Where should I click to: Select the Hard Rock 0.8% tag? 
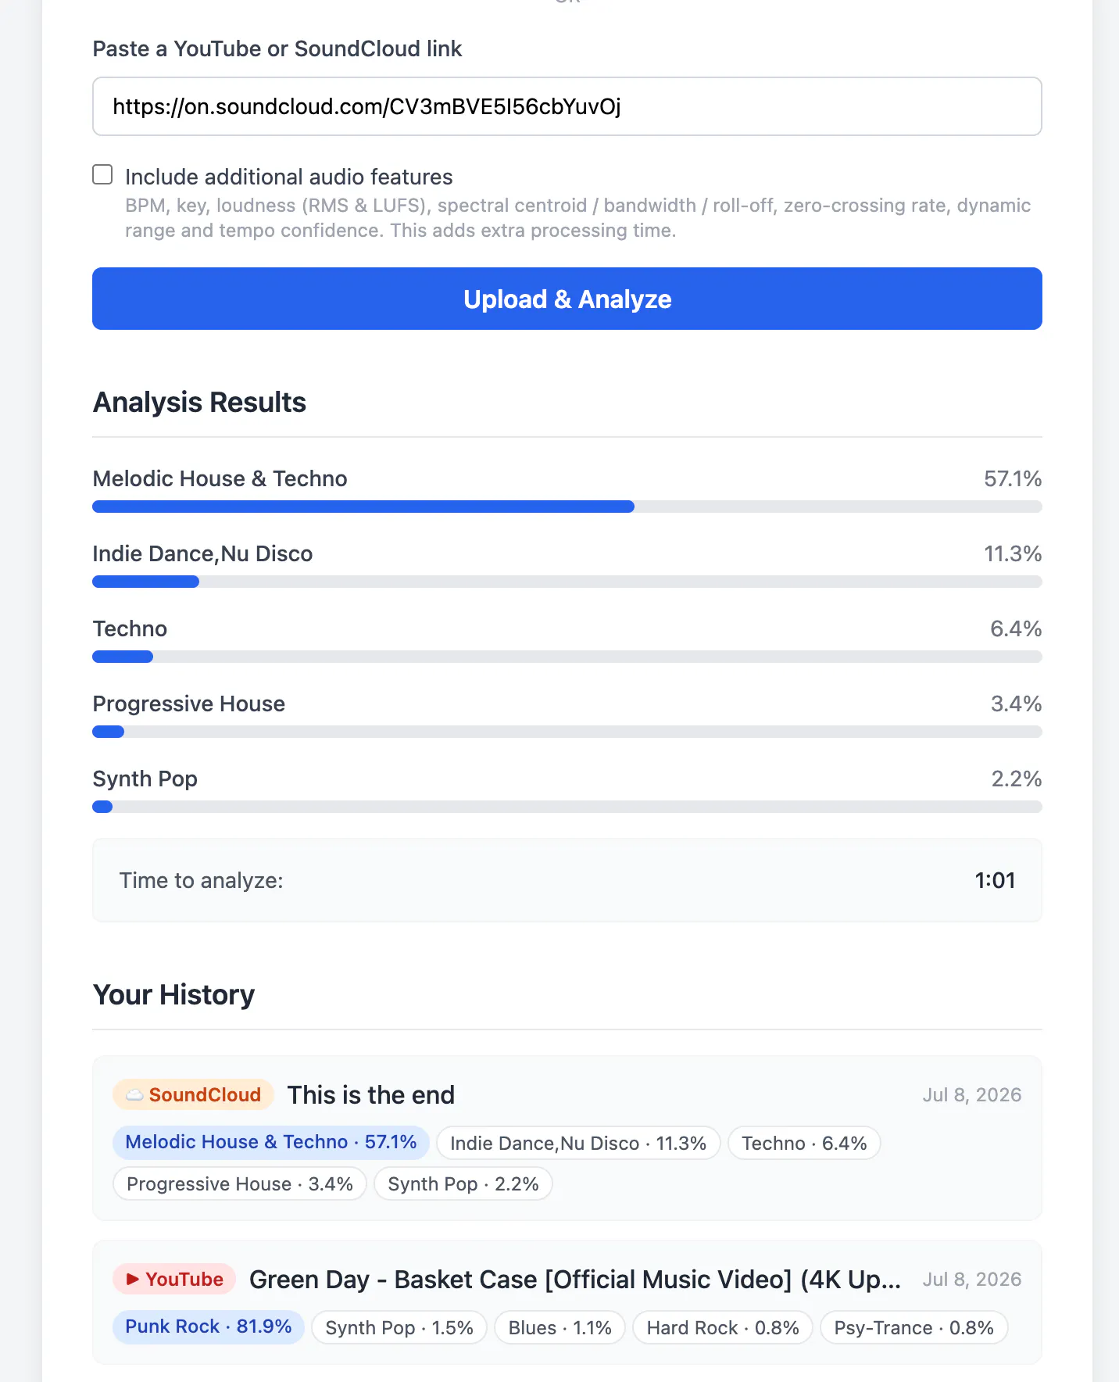[x=723, y=1327]
